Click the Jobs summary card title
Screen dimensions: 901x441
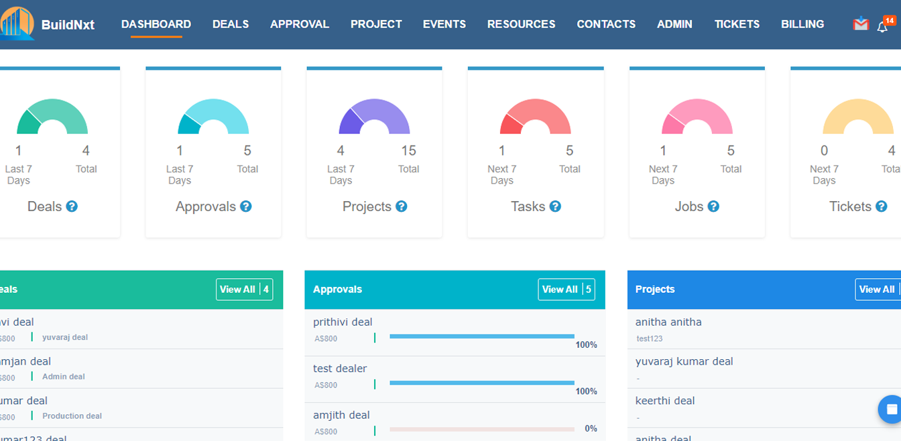tap(689, 206)
